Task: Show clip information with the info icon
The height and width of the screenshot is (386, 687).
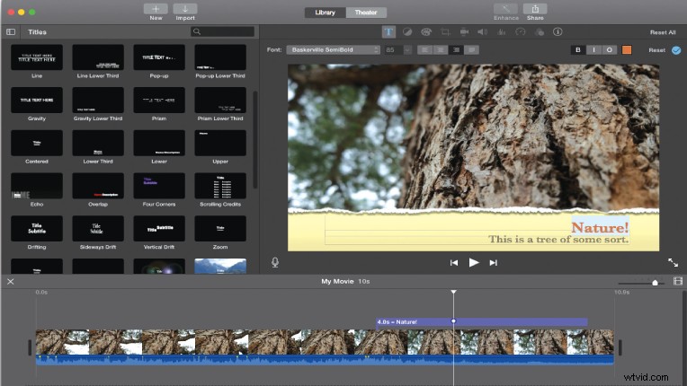Action: (558, 31)
